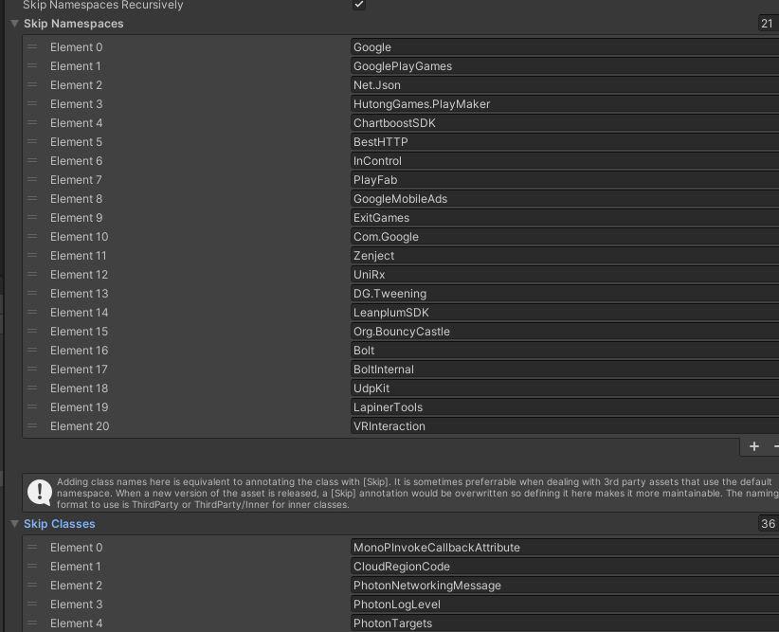Add a new element to Skip Namespaces
Screen dimensions: 779x632
(754, 446)
